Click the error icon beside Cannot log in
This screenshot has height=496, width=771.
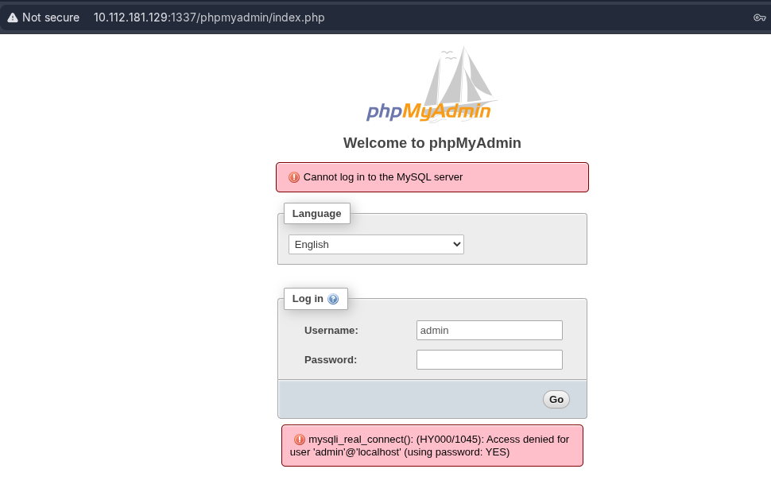tap(294, 177)
